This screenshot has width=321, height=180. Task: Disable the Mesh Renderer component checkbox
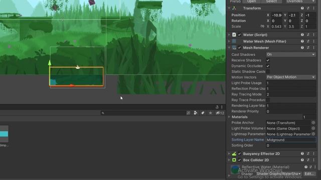point(239,47)
